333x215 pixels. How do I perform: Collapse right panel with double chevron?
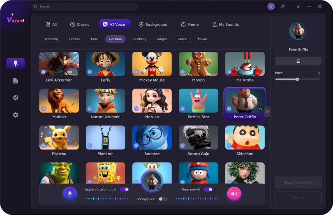267,112
